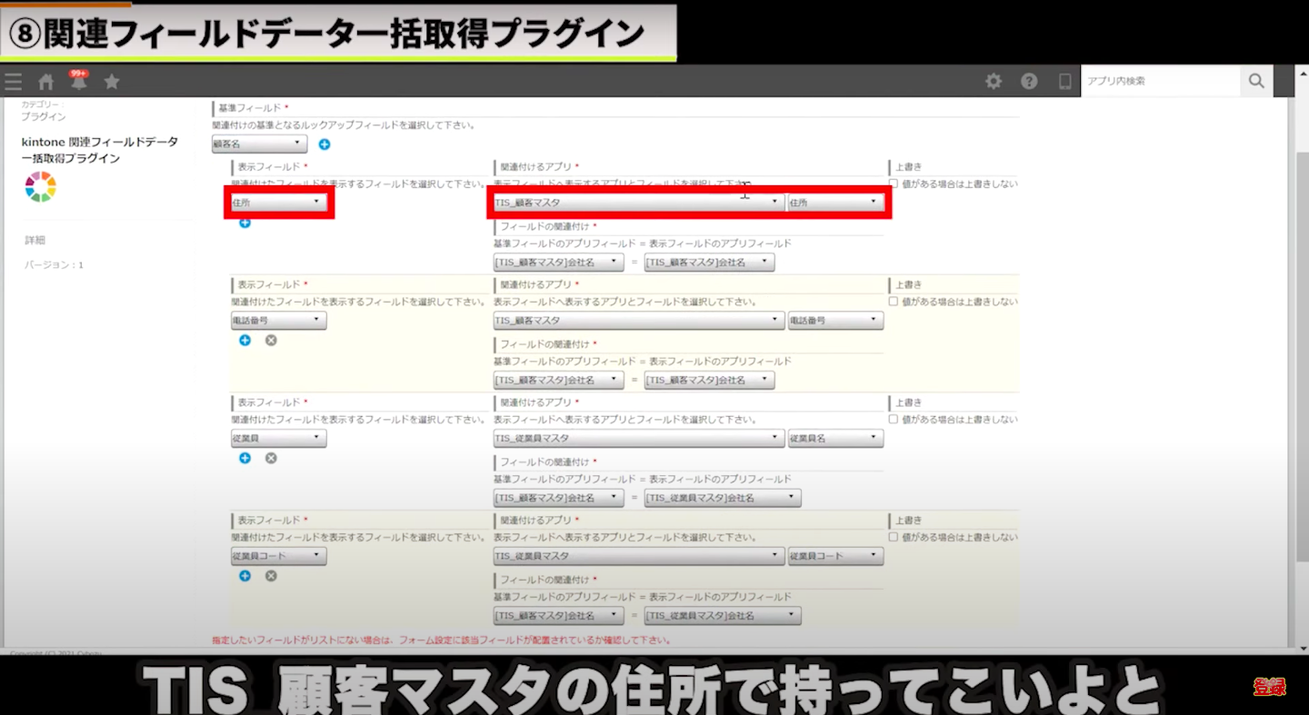Toggle overwrite checkbox for 電話番号 row
The width and height of the screenshot is (1309, 715).
point(894,302)
